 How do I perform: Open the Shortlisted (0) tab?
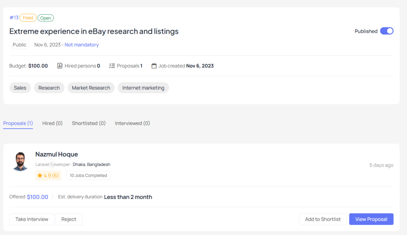click(89, 123)
